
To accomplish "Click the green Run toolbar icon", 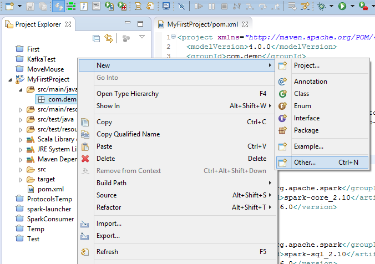I will pos(342,6).
